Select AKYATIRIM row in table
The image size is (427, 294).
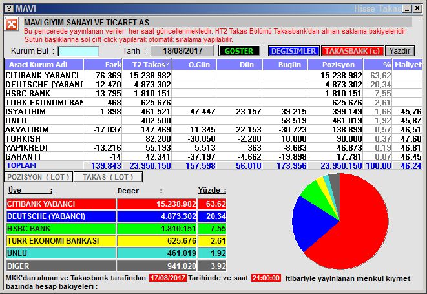[x=213, y=129]
